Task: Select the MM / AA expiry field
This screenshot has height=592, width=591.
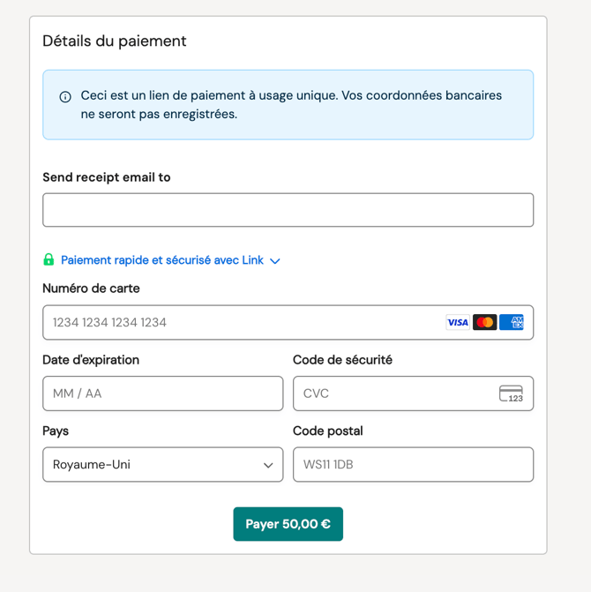Action: click(x=162, y=393)
